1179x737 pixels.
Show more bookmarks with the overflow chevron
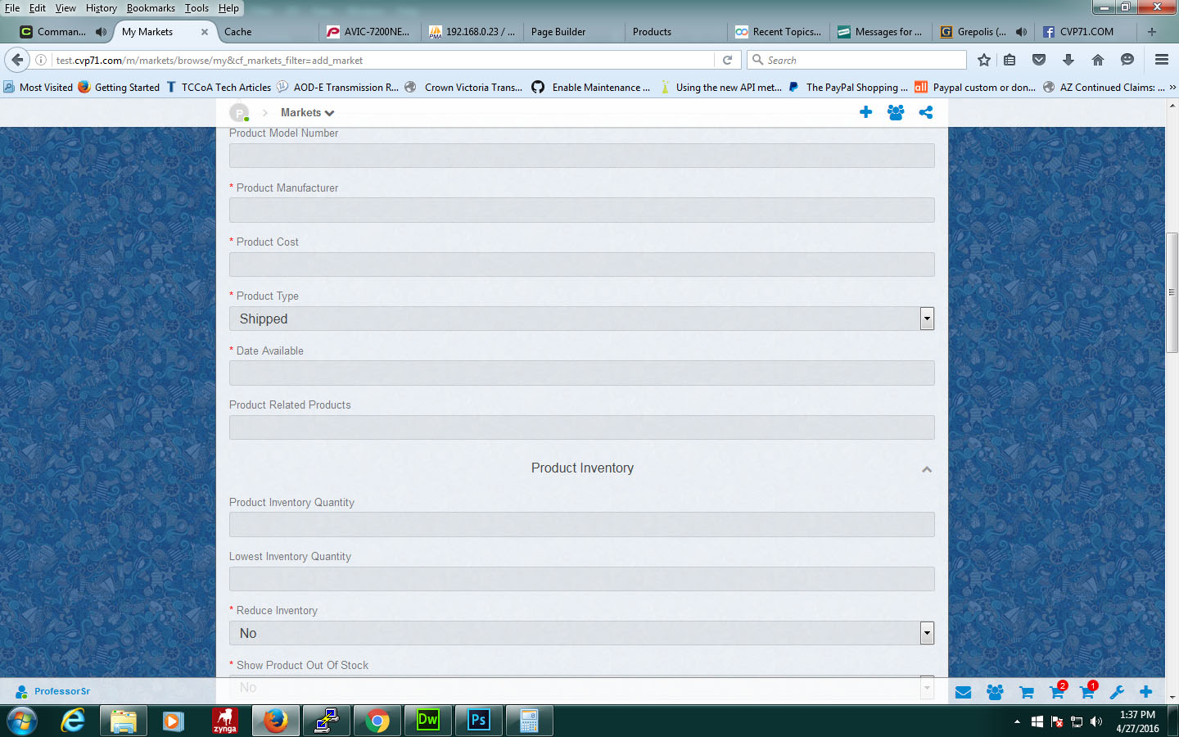pyautogui.click(x=1172, y=87)
